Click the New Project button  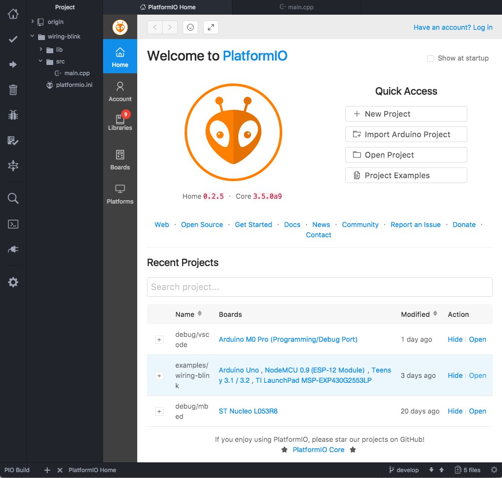[406, 114]
